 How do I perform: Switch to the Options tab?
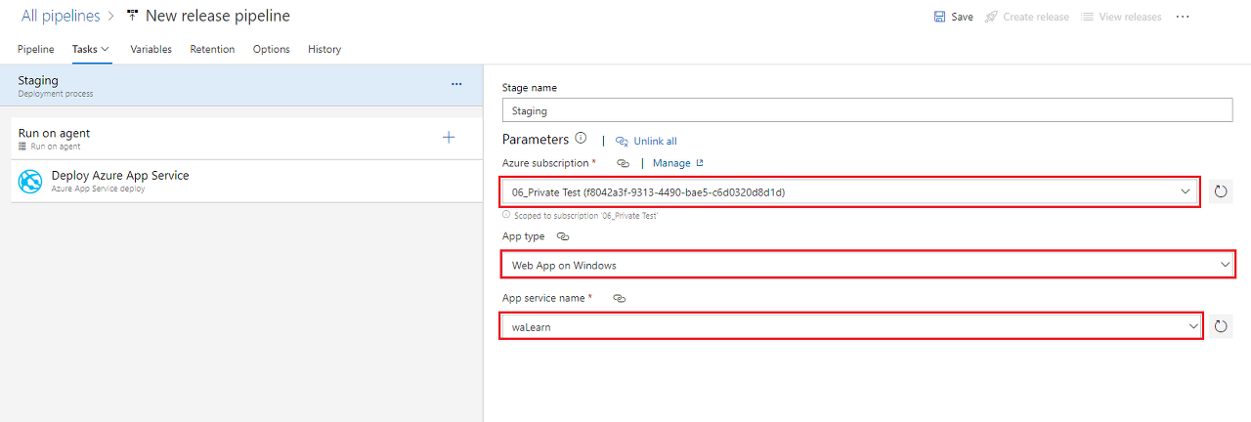click(272, 49)
